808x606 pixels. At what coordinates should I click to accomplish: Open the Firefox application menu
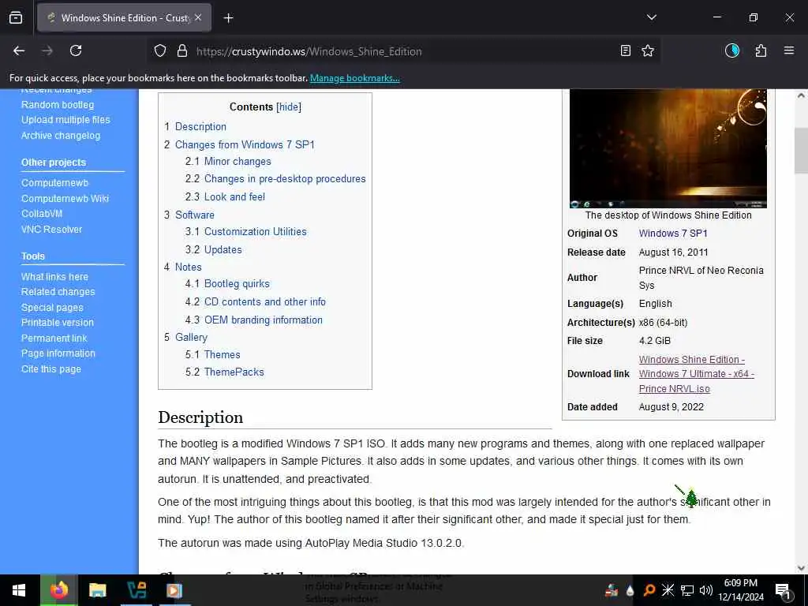point(789,50)
